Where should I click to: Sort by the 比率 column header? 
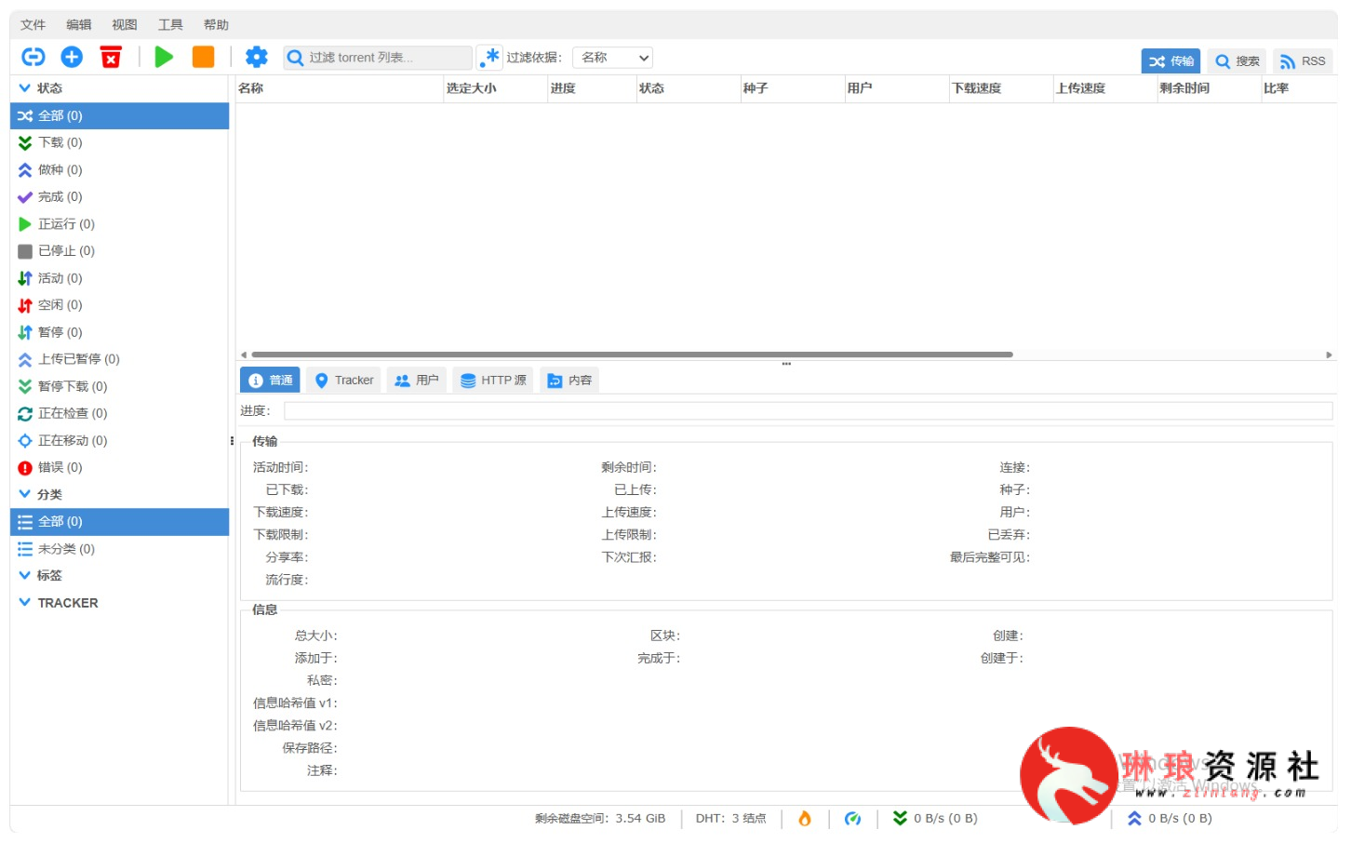(x=1299, y=88)
